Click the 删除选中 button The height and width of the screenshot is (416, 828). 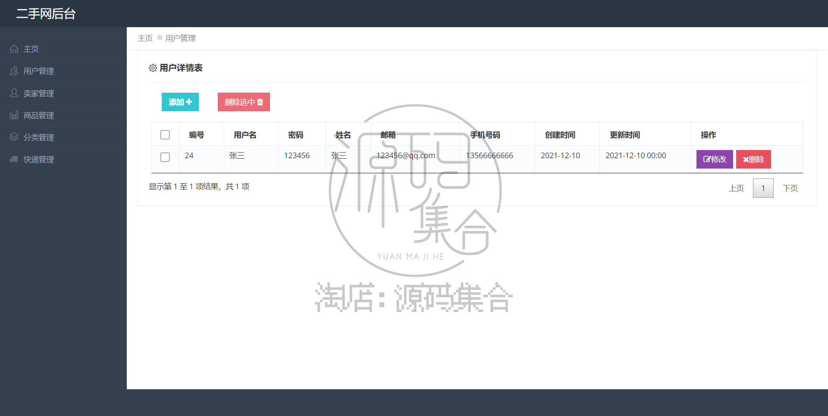(x=244, y=102)
